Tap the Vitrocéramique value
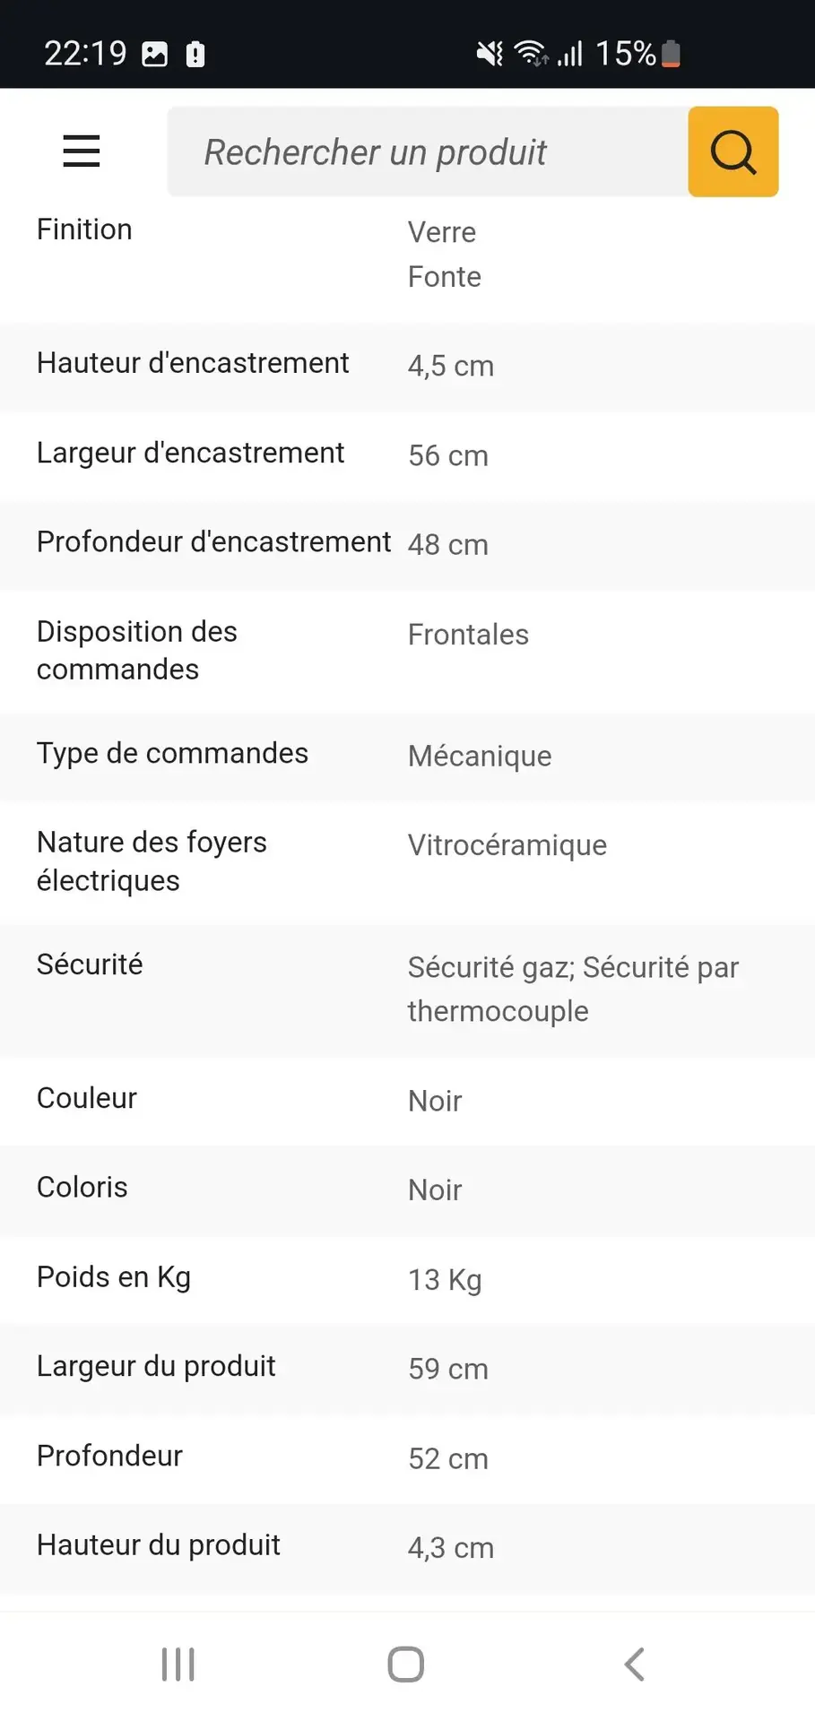 [507, 845]
